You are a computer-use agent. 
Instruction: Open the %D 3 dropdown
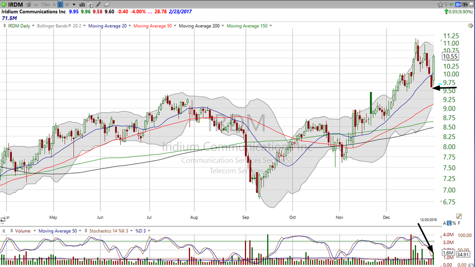(x=149, y=231)
